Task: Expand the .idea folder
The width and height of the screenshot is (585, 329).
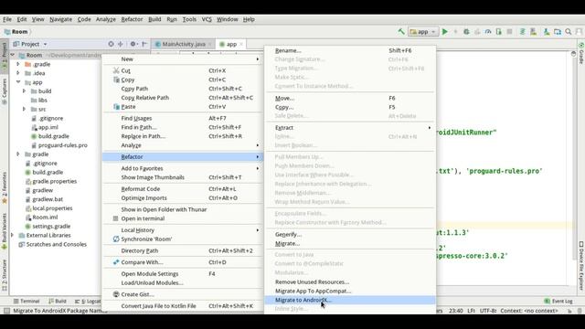Action: (x=18, y=73)
